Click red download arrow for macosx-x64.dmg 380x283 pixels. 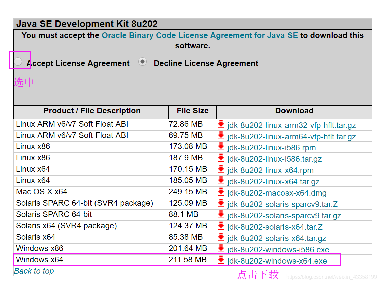[221, 192]
